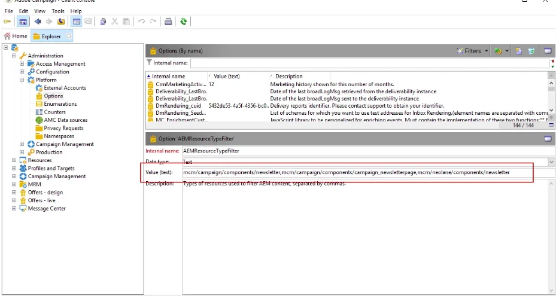Click the scissors cut icon
Viewport: 559px width, 296px height.
coord(115,22)
